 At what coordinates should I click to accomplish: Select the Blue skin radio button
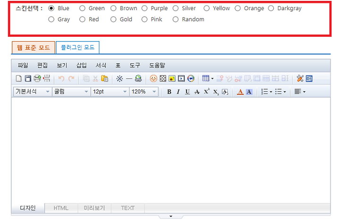pyautogui.click(x=51, y=8)
